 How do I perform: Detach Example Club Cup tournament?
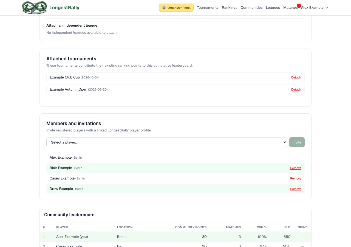click(296, 77)
